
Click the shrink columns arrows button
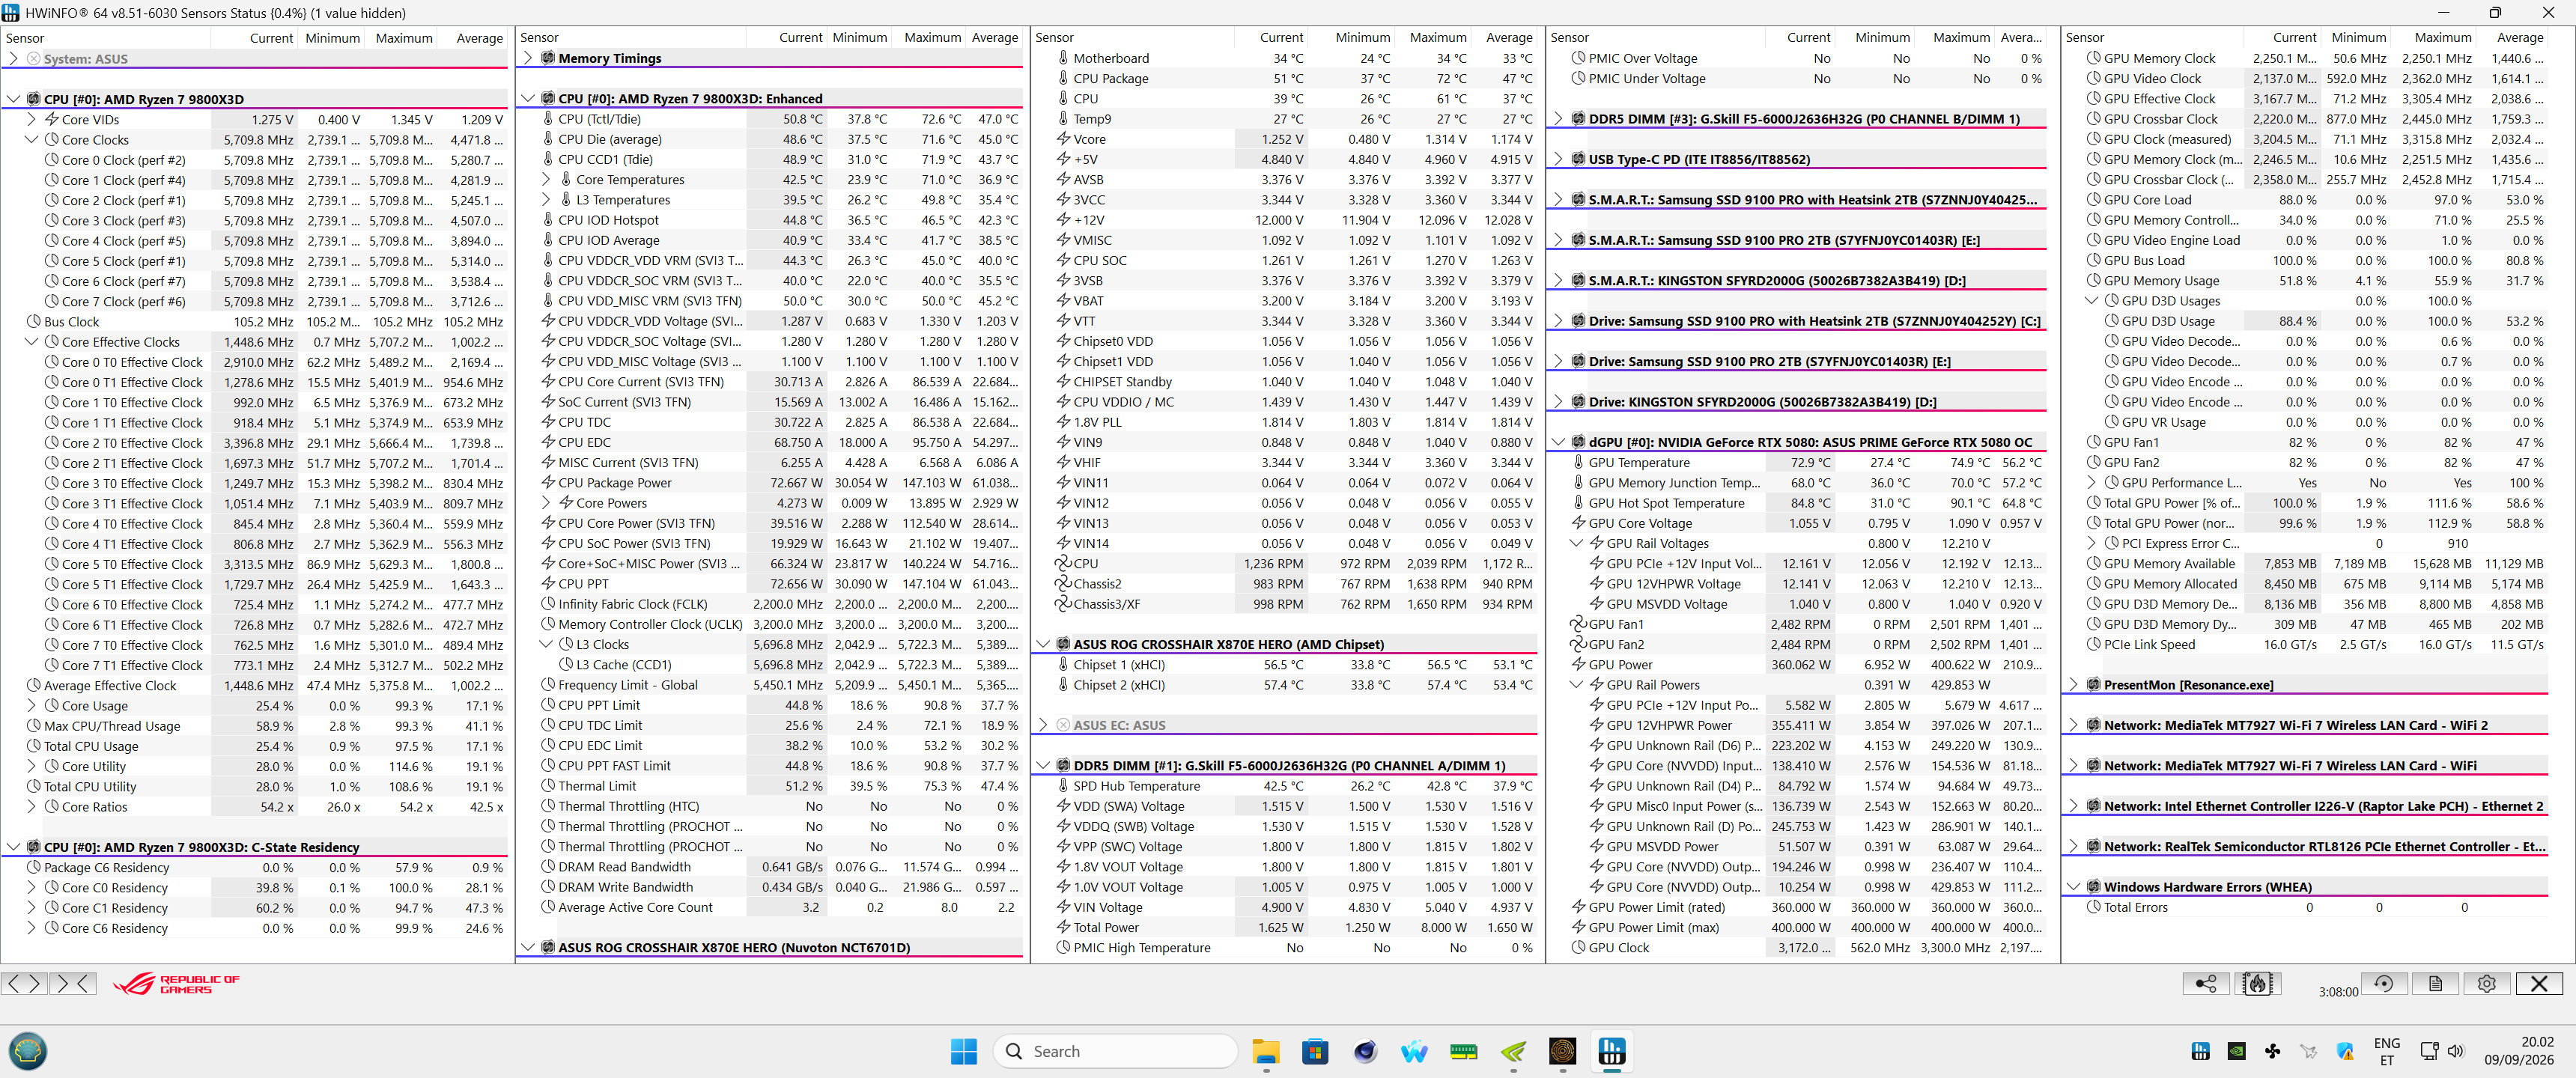[74, 983]
